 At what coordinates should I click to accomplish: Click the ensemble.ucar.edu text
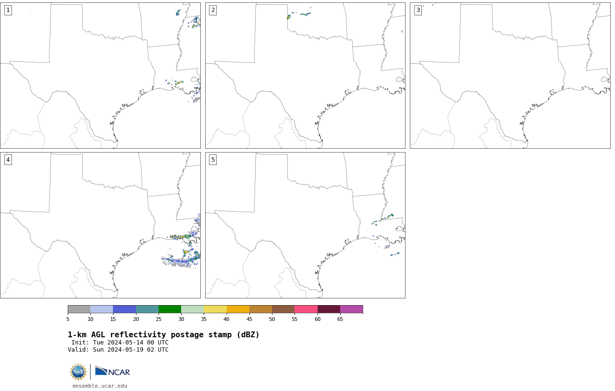100,386
